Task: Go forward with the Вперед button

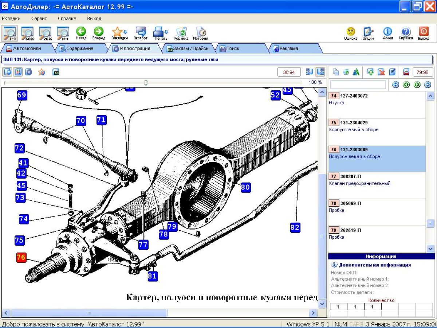Action: pyautogui.click(x=99, y=34)
